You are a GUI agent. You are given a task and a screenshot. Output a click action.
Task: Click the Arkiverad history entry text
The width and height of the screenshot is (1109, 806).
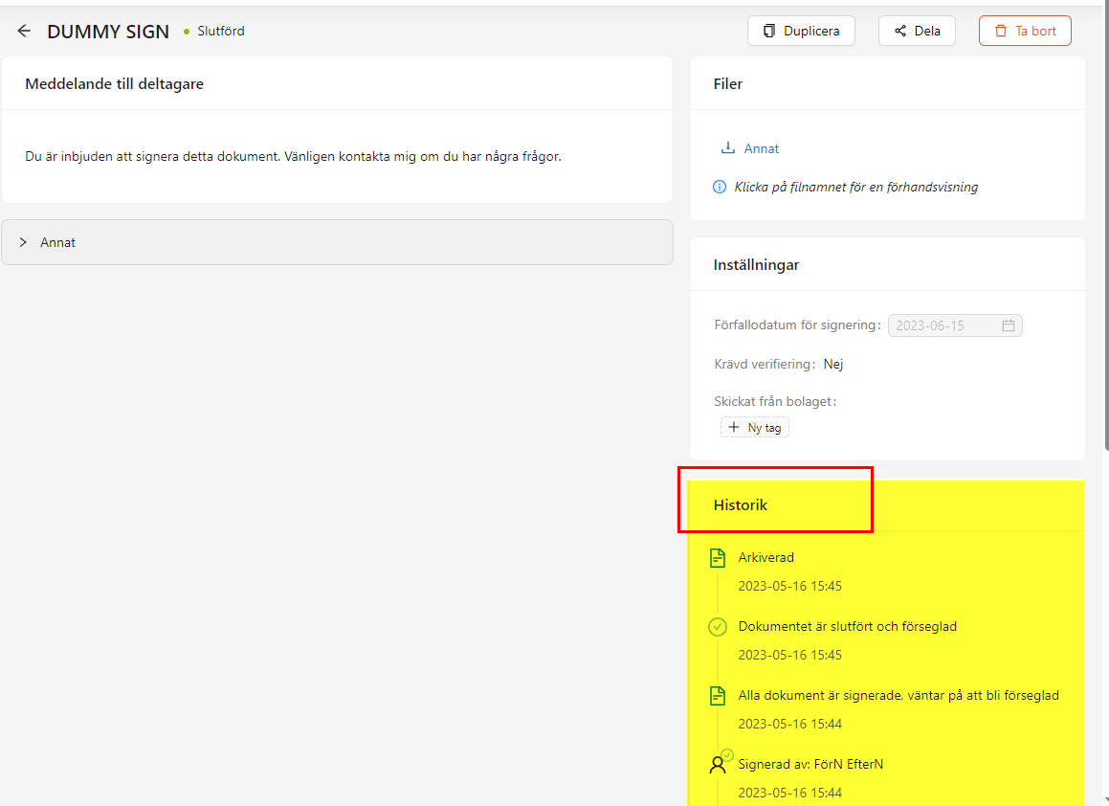tap(766, 558)
